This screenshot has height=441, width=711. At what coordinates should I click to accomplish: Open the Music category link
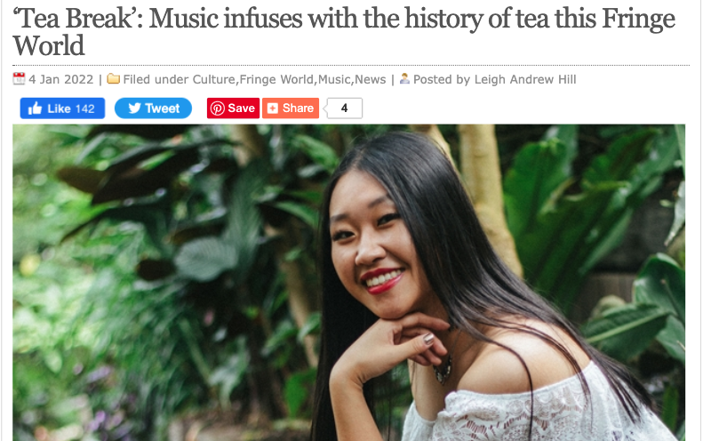(334, 79)
